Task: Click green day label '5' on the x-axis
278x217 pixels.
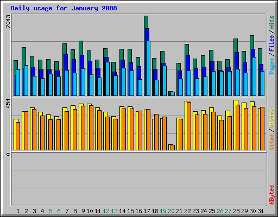Action: [x=50, y=211]
